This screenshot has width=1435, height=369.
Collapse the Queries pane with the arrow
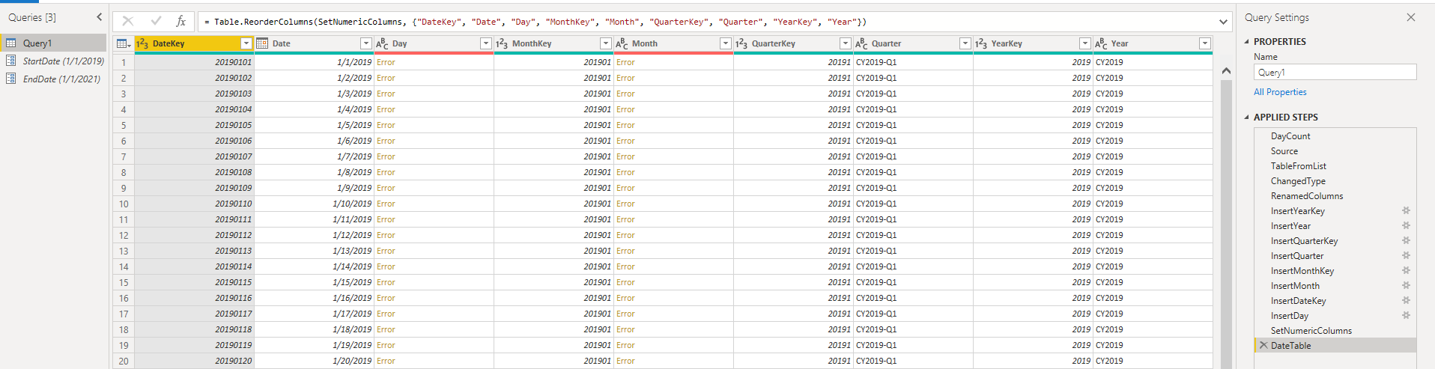click(x=99, y=16)
